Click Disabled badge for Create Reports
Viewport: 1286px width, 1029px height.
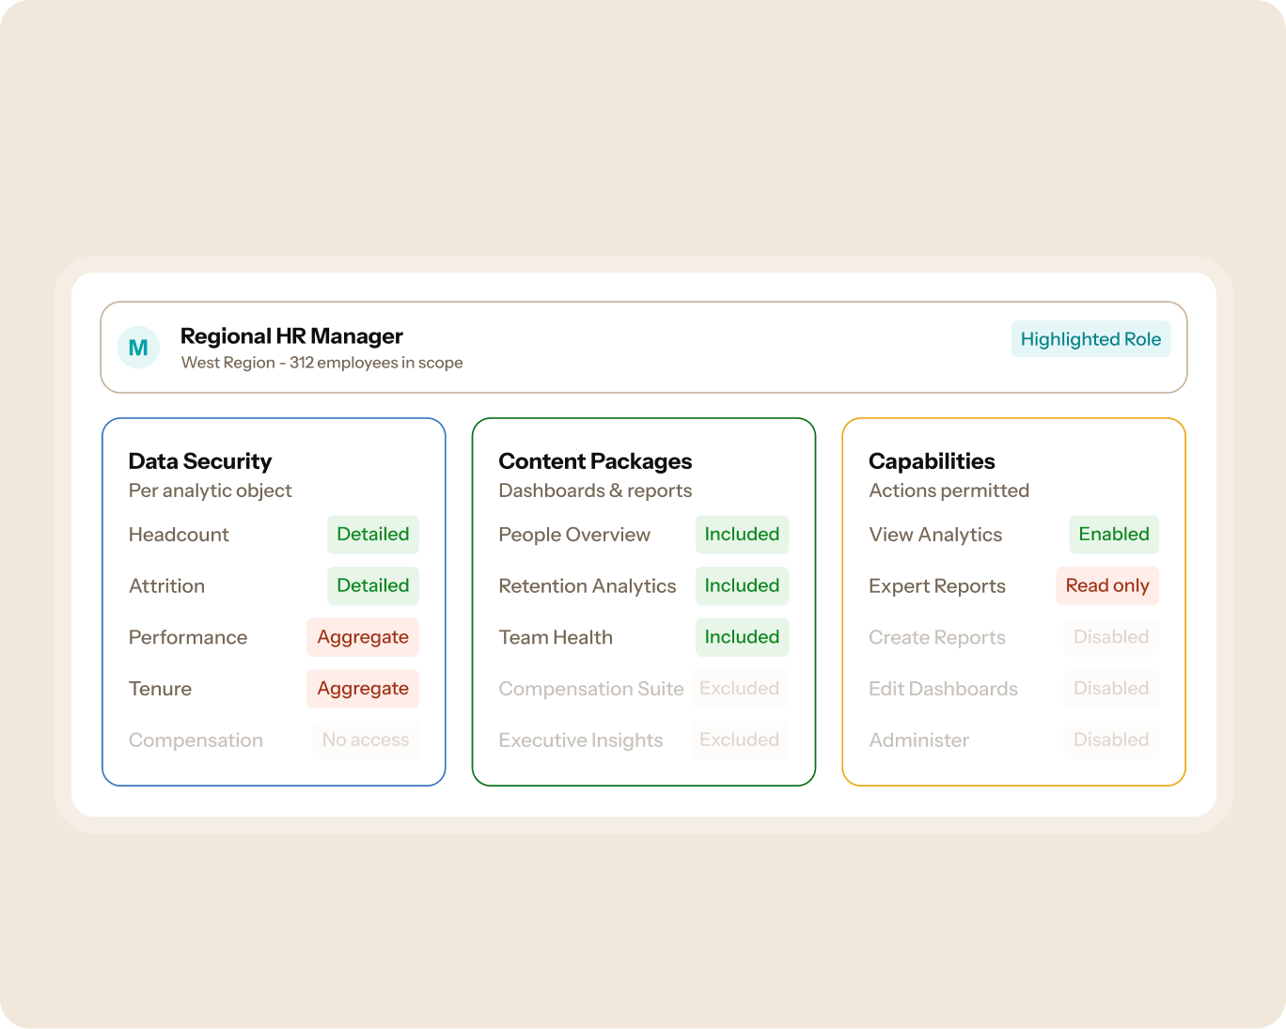[x=1111, y=637]
